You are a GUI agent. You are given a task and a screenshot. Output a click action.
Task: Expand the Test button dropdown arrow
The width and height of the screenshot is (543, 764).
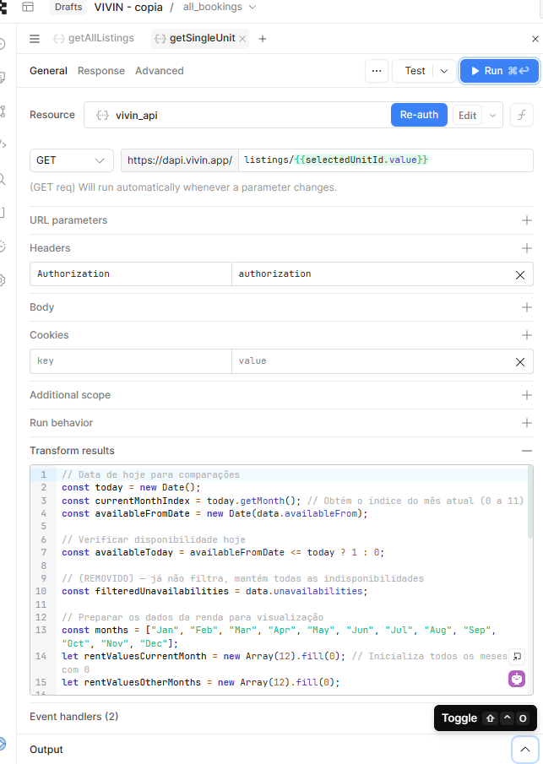click(x=444, y=71)
